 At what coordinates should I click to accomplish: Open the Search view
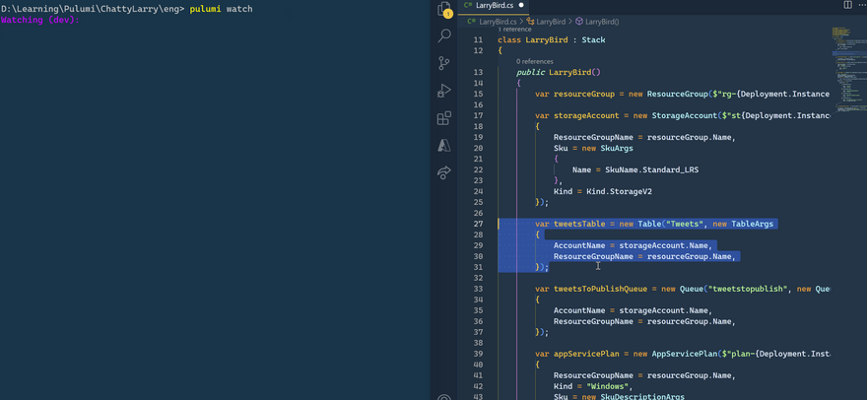click(x=444, y=35)
